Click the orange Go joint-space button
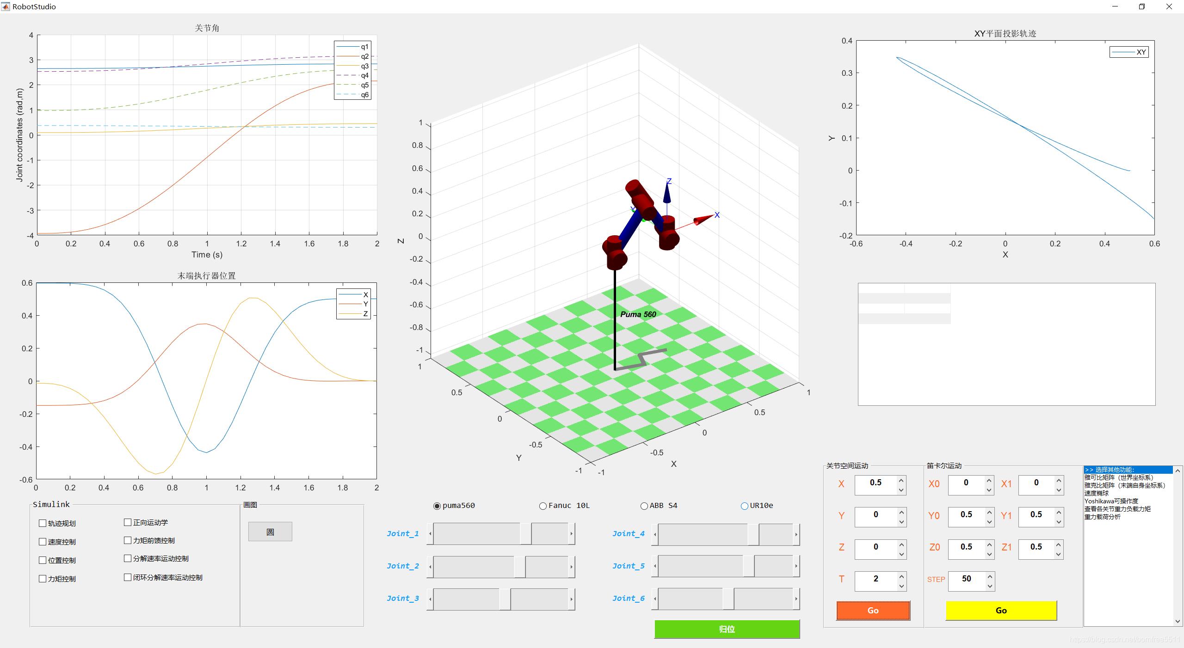Screen dimensions: 1184x648 click(x=873, y=611)
